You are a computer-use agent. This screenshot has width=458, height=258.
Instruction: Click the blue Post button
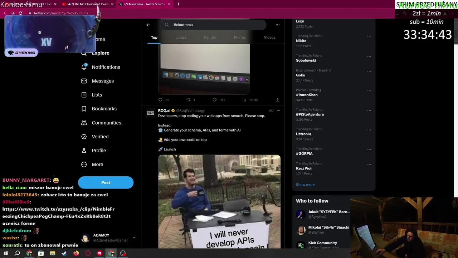pyautogui.click(x=106, y=182)
